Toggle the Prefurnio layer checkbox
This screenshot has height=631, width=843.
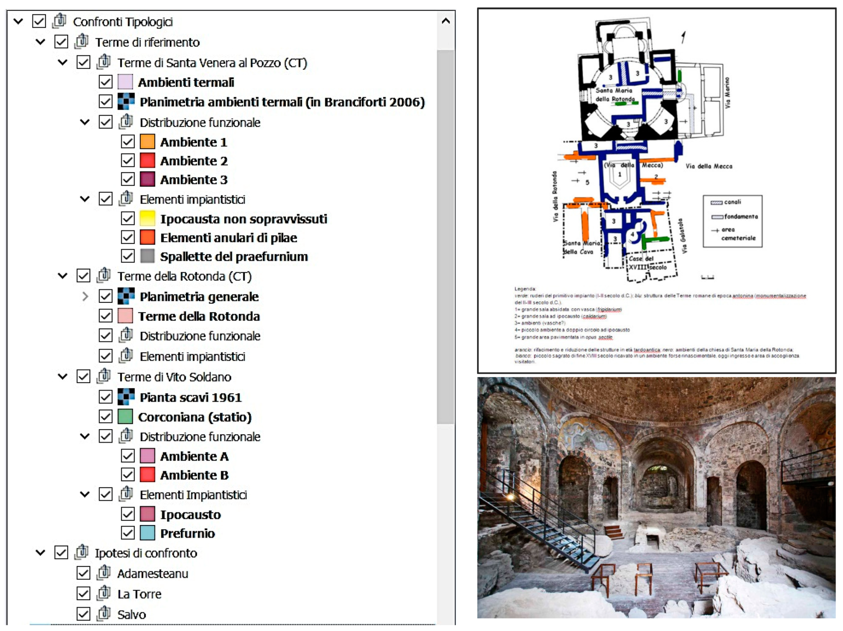(128, 533)
